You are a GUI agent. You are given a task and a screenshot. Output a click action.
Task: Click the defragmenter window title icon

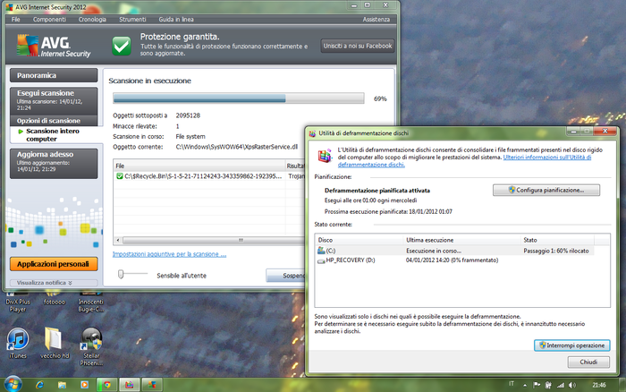point(313,133)
